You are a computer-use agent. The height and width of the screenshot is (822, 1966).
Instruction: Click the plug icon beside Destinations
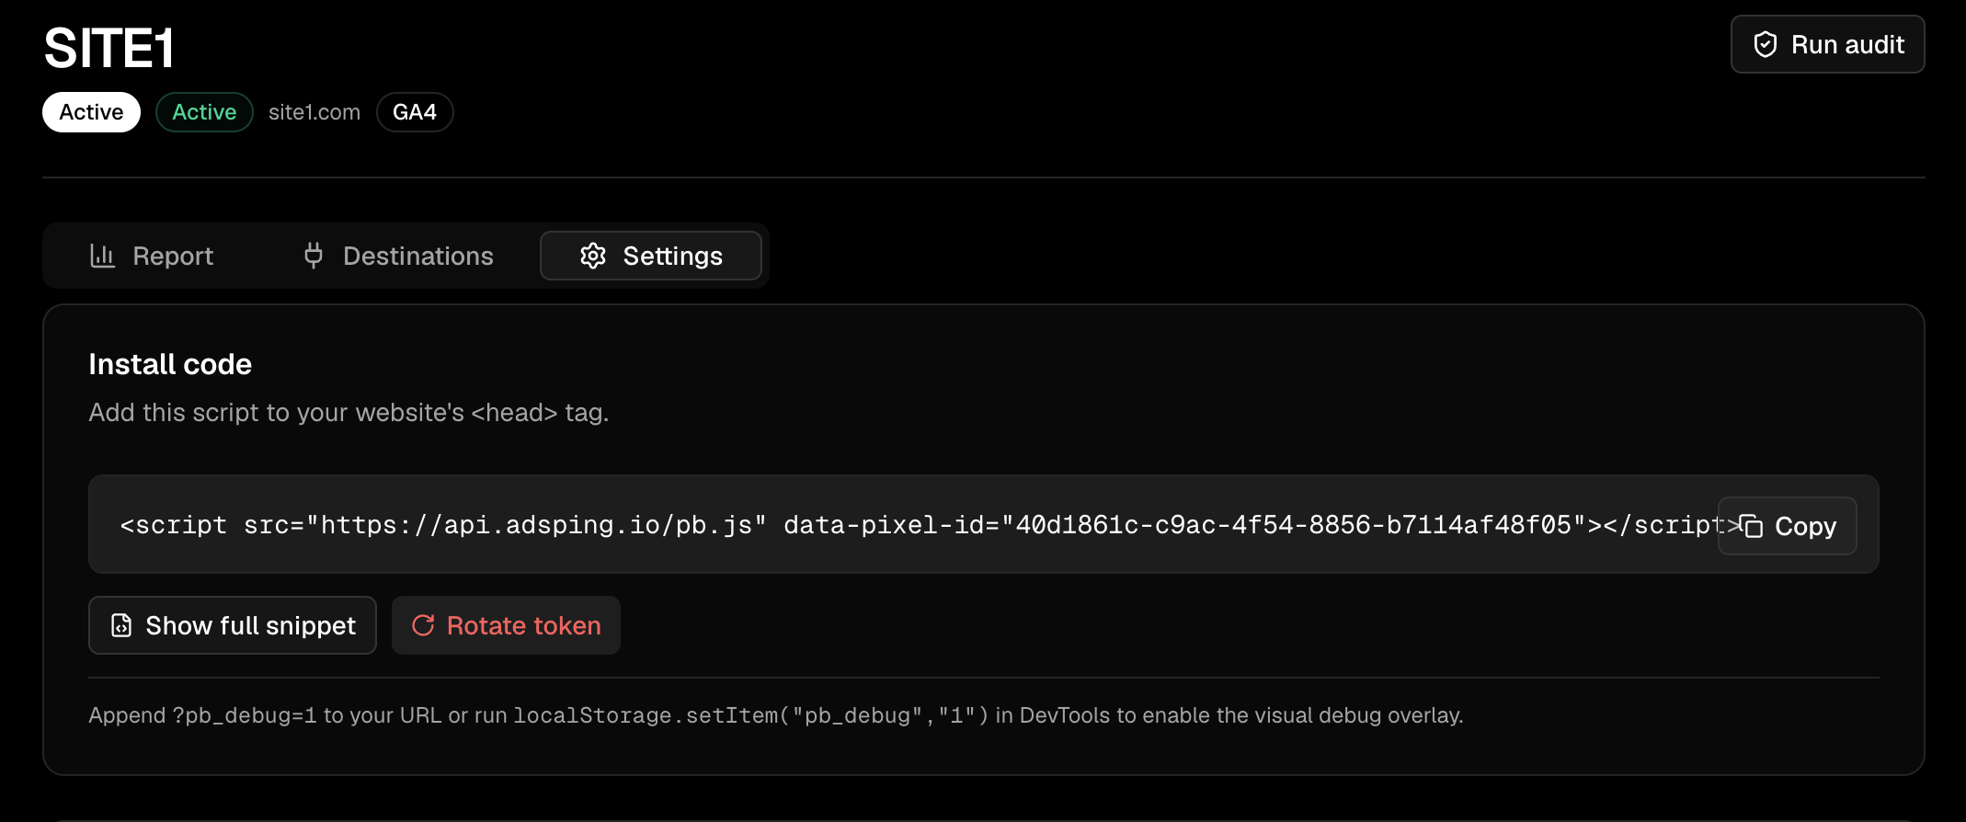pyautogui.click(x=314, y=256)
